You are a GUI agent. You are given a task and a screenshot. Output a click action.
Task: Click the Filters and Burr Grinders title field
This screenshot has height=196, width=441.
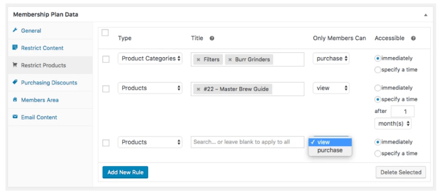pyautogui.click(x=247, y=60)
